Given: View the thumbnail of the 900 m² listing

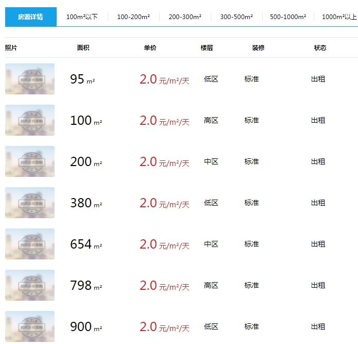Looking at the screenshot, I should [30, 326].
